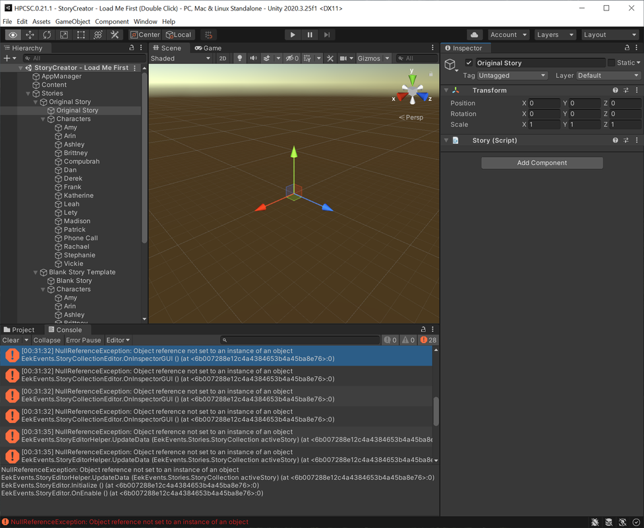Open the cloud services button
This screenshot has height=528, width=644.
(x=475, y=35)
